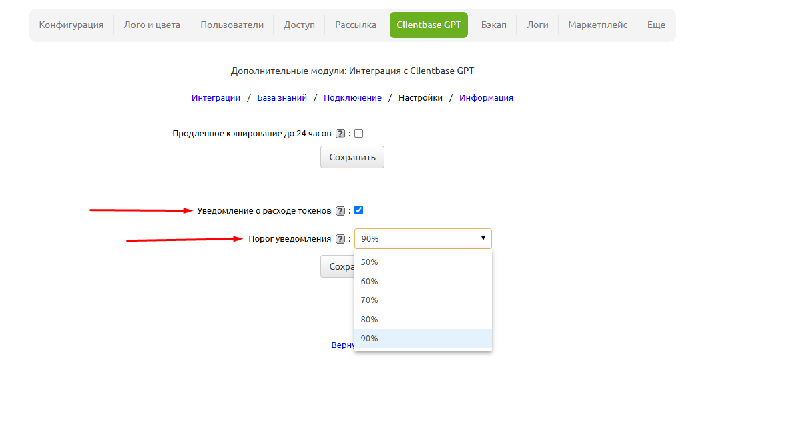Select the 80% option

pyautogui.click(x=423, y=319)
